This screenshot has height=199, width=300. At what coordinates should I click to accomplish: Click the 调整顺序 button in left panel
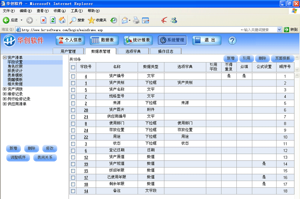pos(18,158)
